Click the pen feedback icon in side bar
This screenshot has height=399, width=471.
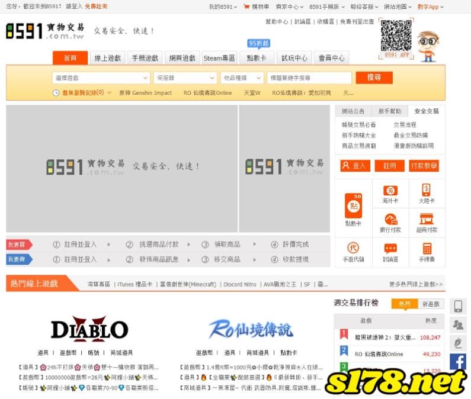coord(458,343)
